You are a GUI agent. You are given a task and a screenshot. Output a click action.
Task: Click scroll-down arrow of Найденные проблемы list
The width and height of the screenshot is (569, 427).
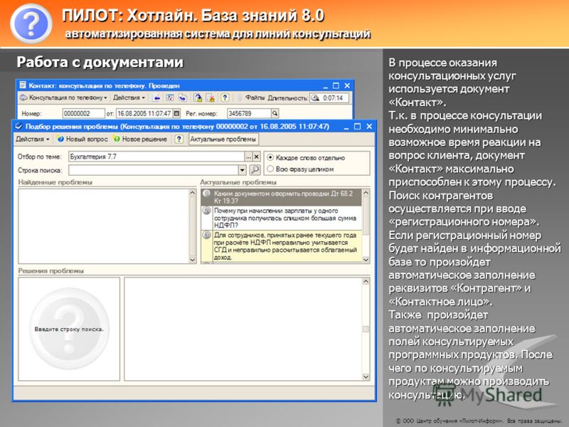coord(193,260)
